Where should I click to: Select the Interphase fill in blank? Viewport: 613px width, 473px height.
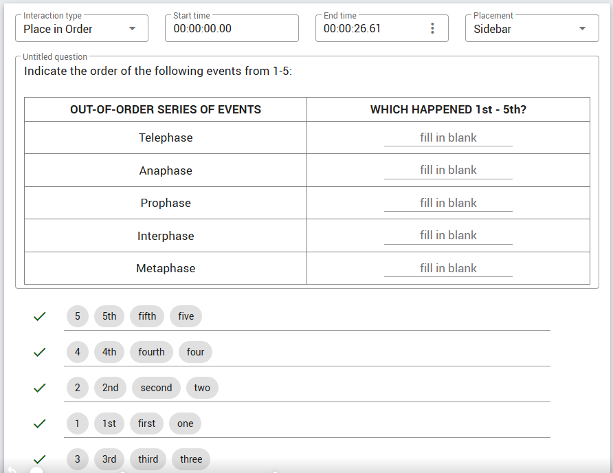pyautogui.click(x=448, y=236)
